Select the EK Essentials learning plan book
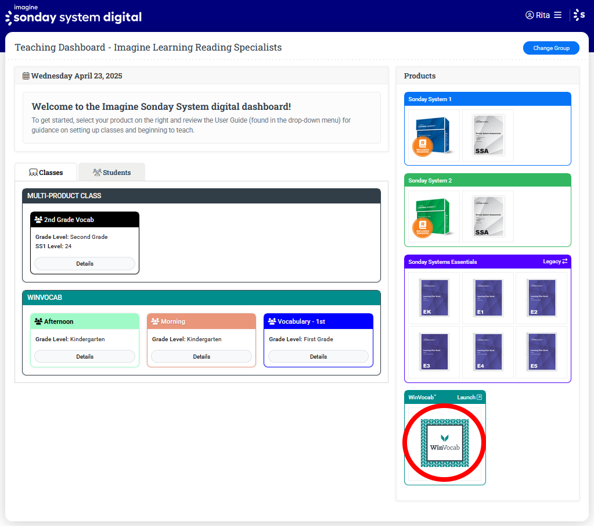 click(434, 298)
